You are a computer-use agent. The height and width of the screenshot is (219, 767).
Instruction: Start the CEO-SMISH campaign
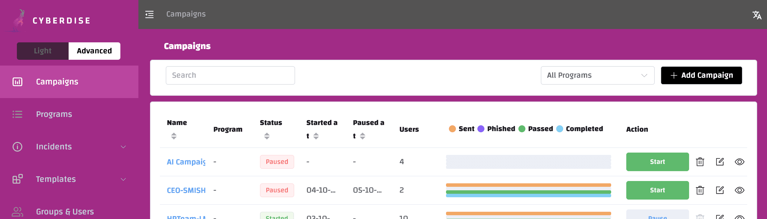(x=657, y=190)
